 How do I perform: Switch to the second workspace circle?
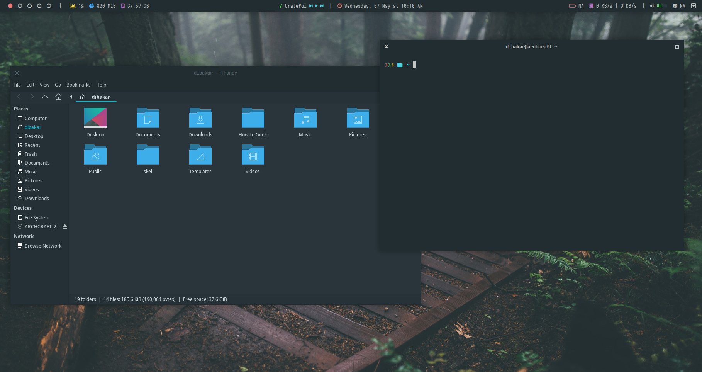pyautogui.click(x=20, y=6)
